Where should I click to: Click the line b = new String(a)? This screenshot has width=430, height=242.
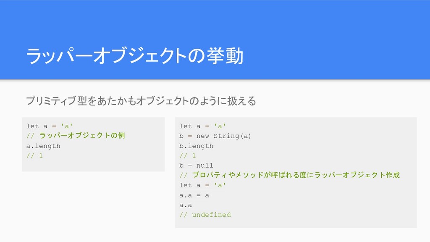[x=215, y=136]
